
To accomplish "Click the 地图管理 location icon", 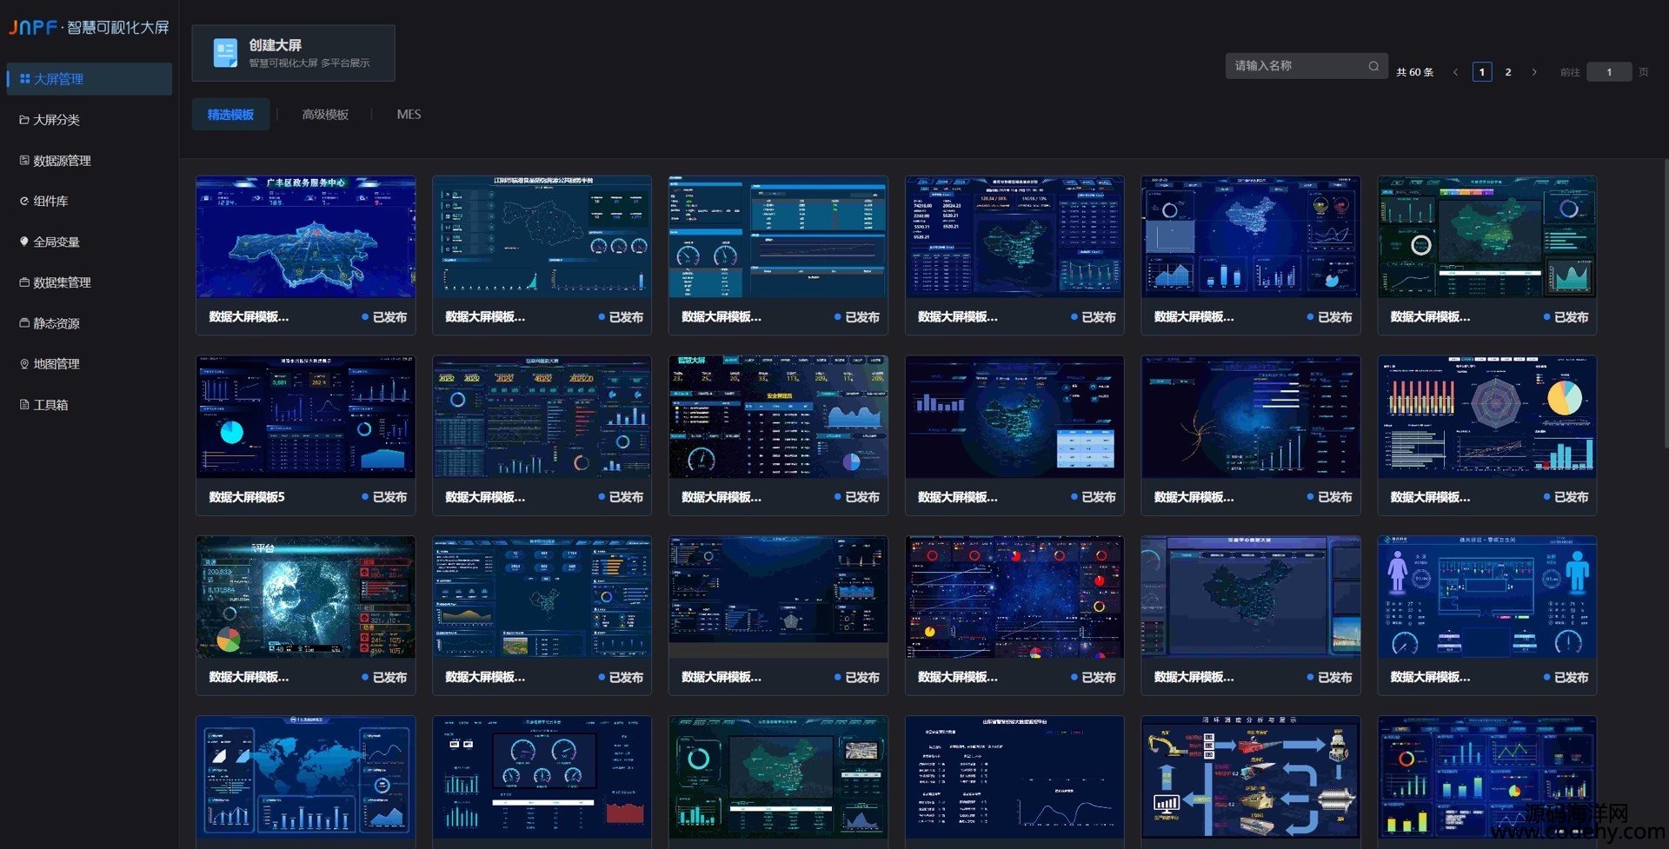I will pos(24,364).
